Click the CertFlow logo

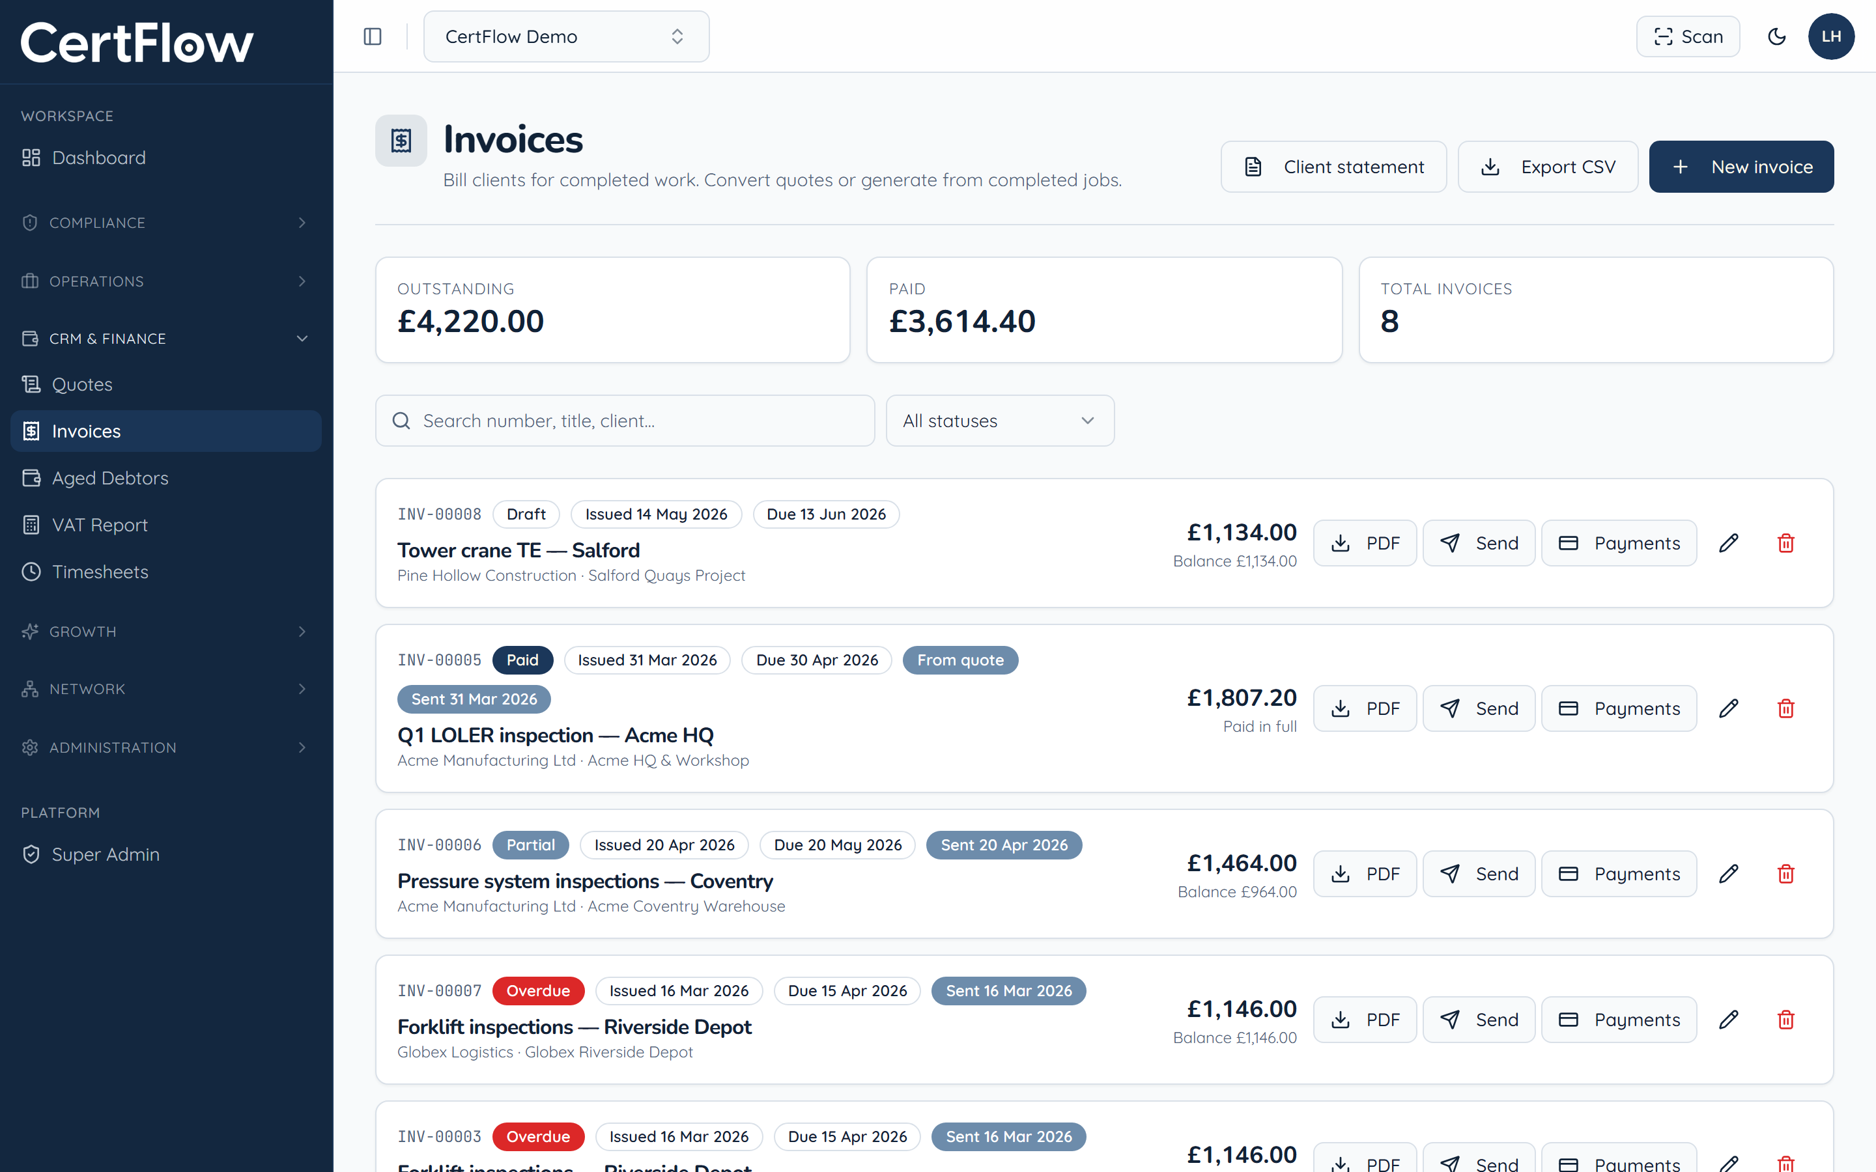tap(136, 42)
